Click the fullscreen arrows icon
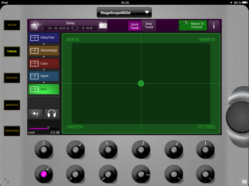Viewport: 249px width, 186px height. [x=7, y=181]
